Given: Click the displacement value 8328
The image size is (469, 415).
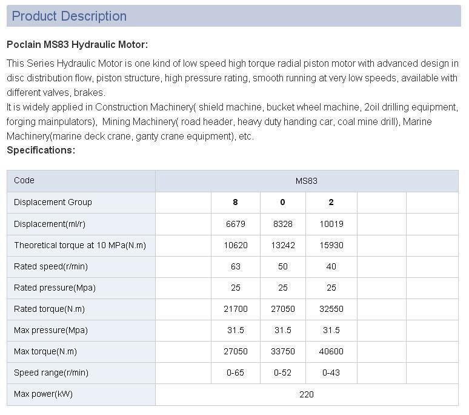Looking at the screenshot, I should [282, 224].
